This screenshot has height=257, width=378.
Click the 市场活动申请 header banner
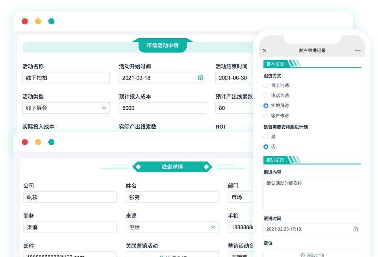click(x=163, y=45)
